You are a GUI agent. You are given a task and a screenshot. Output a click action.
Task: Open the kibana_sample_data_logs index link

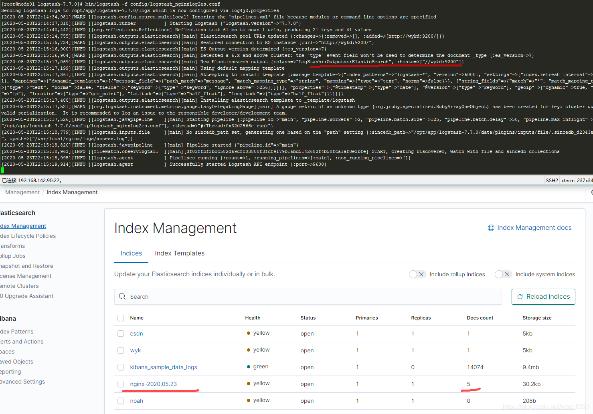click(x=164, y=367)
